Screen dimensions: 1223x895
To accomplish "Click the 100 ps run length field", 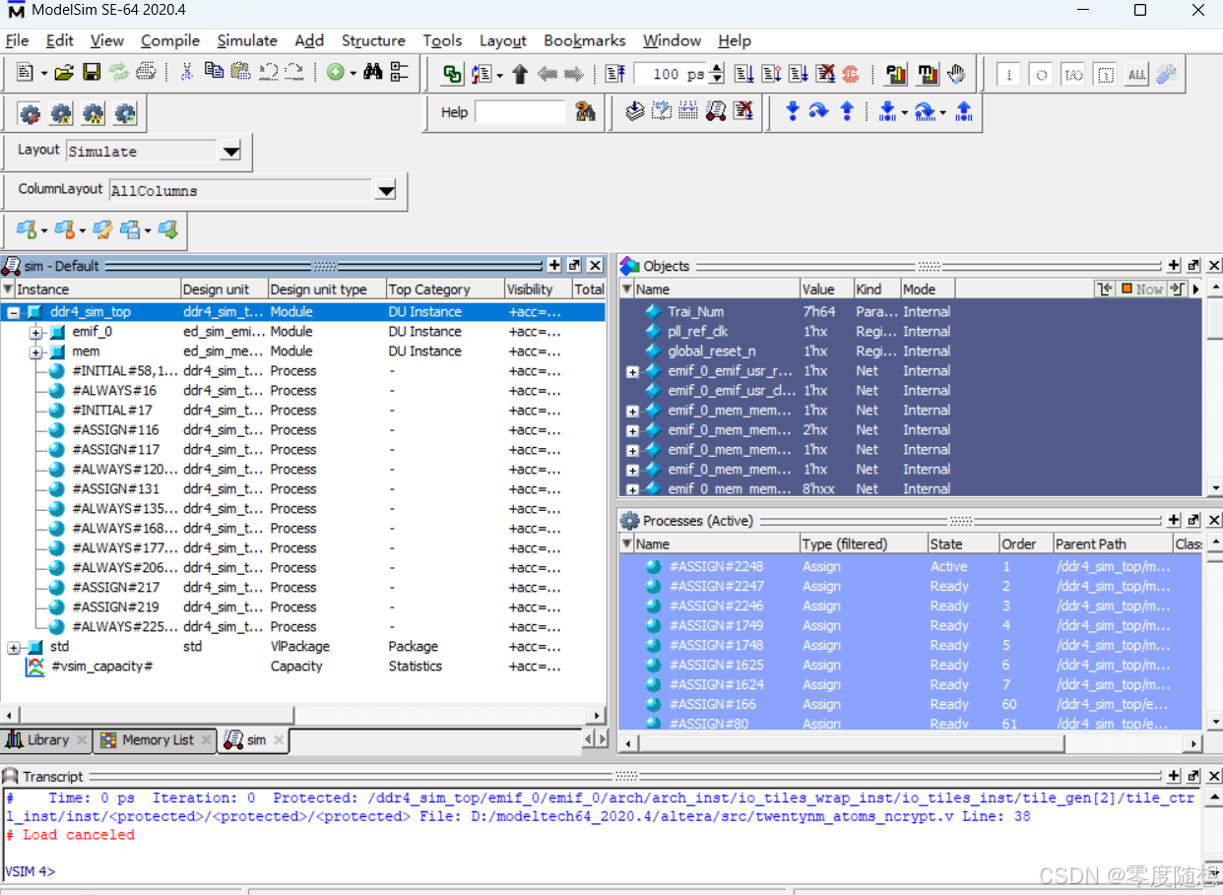I will pyautogui.click(x=671, y=74).
